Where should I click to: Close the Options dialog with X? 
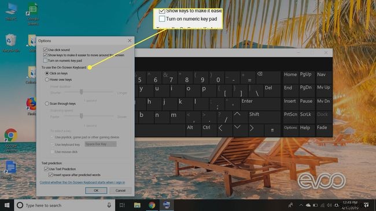(x=130, y=40)
